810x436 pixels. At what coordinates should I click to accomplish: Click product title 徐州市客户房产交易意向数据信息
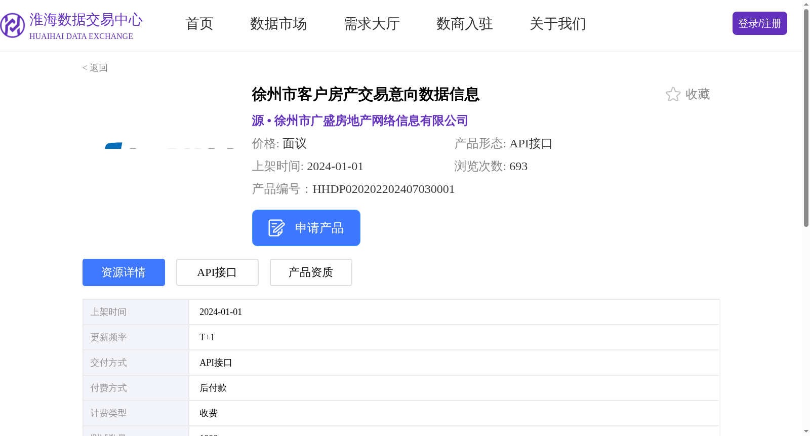coord(366,94)
